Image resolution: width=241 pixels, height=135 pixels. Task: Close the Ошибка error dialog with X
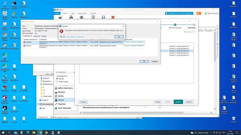click(x=123, y=26)
